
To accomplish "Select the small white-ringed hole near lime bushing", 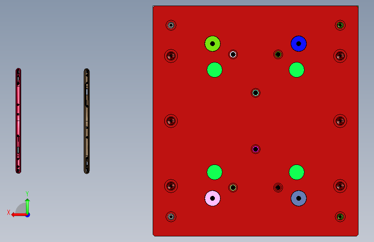I will (x=233, y=54).
